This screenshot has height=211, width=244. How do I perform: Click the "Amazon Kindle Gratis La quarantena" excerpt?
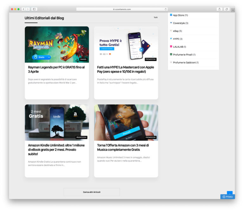tap(55, 163)
